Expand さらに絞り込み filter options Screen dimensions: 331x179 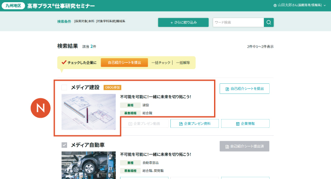183,22
